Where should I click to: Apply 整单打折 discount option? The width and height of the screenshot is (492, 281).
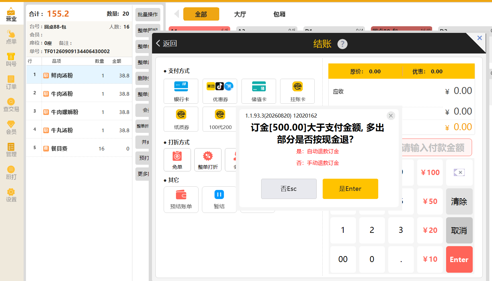pos(208,160)
